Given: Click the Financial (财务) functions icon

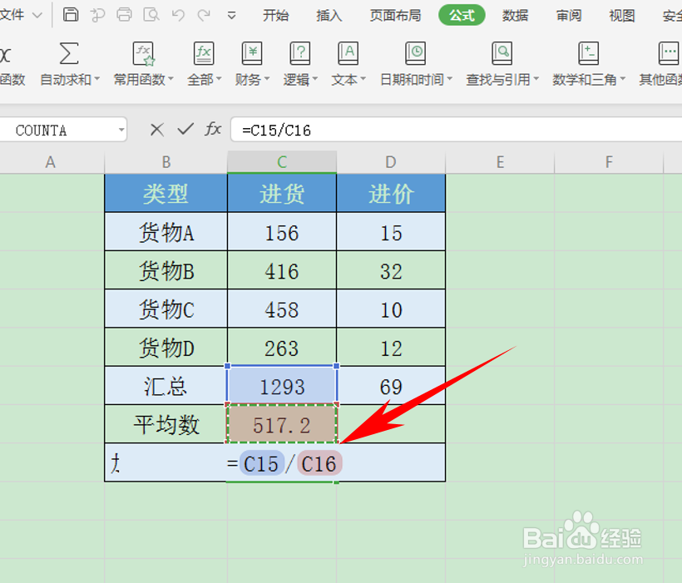Looking at the screenshot, I should [x=252, y=53].
